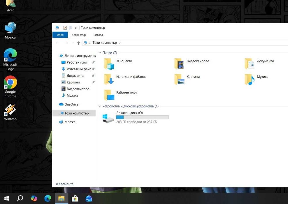
Task: Click Този компютър in the address bar
Action: [105, 43]
